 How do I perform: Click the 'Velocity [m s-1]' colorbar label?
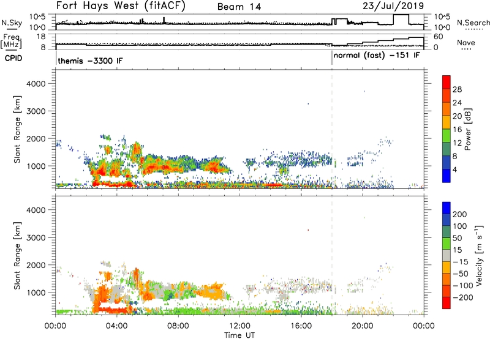[x=479, y=255]
